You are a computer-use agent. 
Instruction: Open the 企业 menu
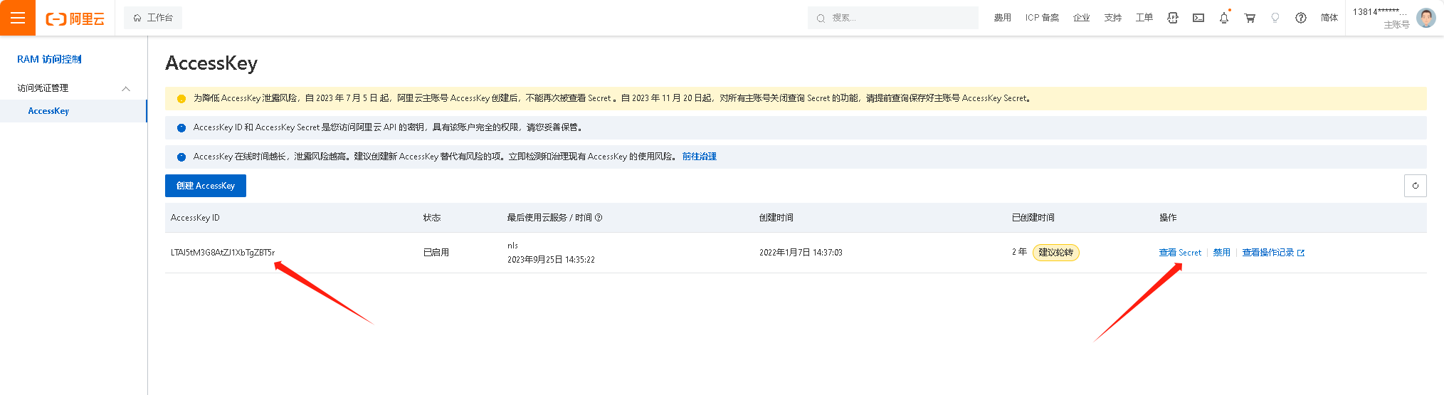tap(1082, 18)
